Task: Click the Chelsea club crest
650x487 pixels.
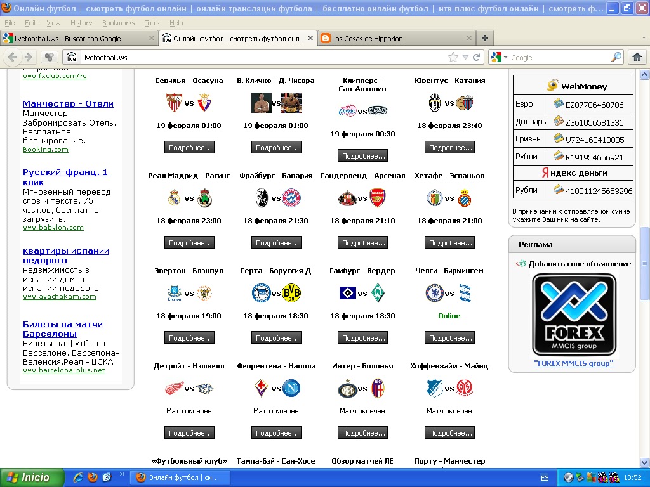Action: point(434,293)
